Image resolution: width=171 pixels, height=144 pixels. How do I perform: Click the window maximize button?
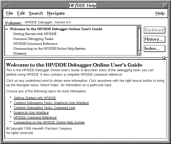[x=165, y=5]
